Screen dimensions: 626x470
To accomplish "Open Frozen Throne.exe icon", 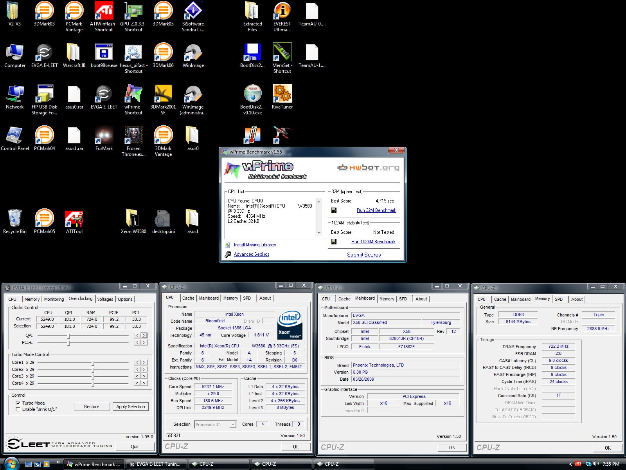I will (x=133, y=141).
